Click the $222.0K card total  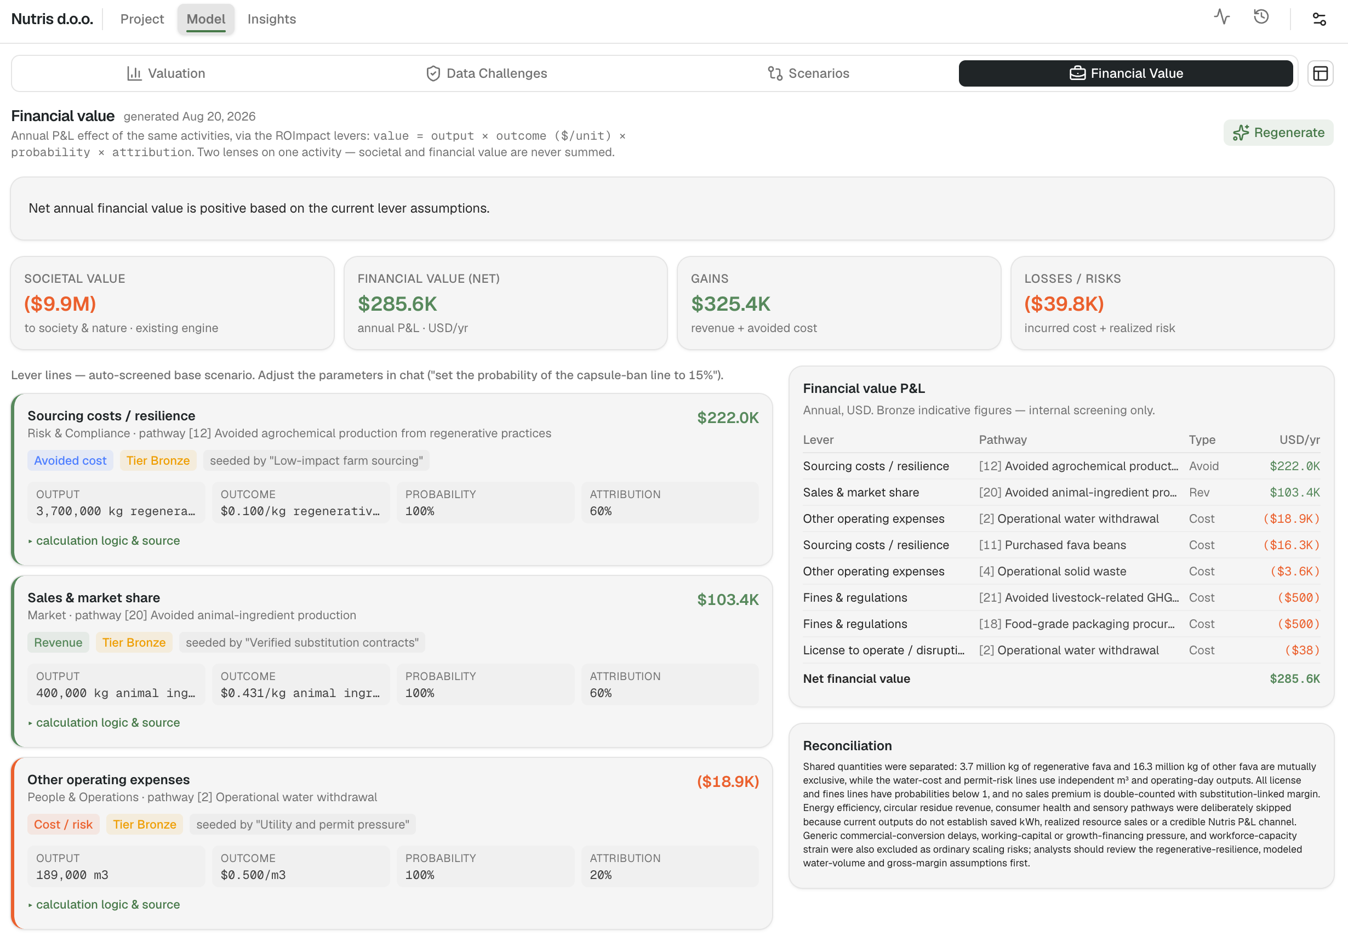(728, 418)
